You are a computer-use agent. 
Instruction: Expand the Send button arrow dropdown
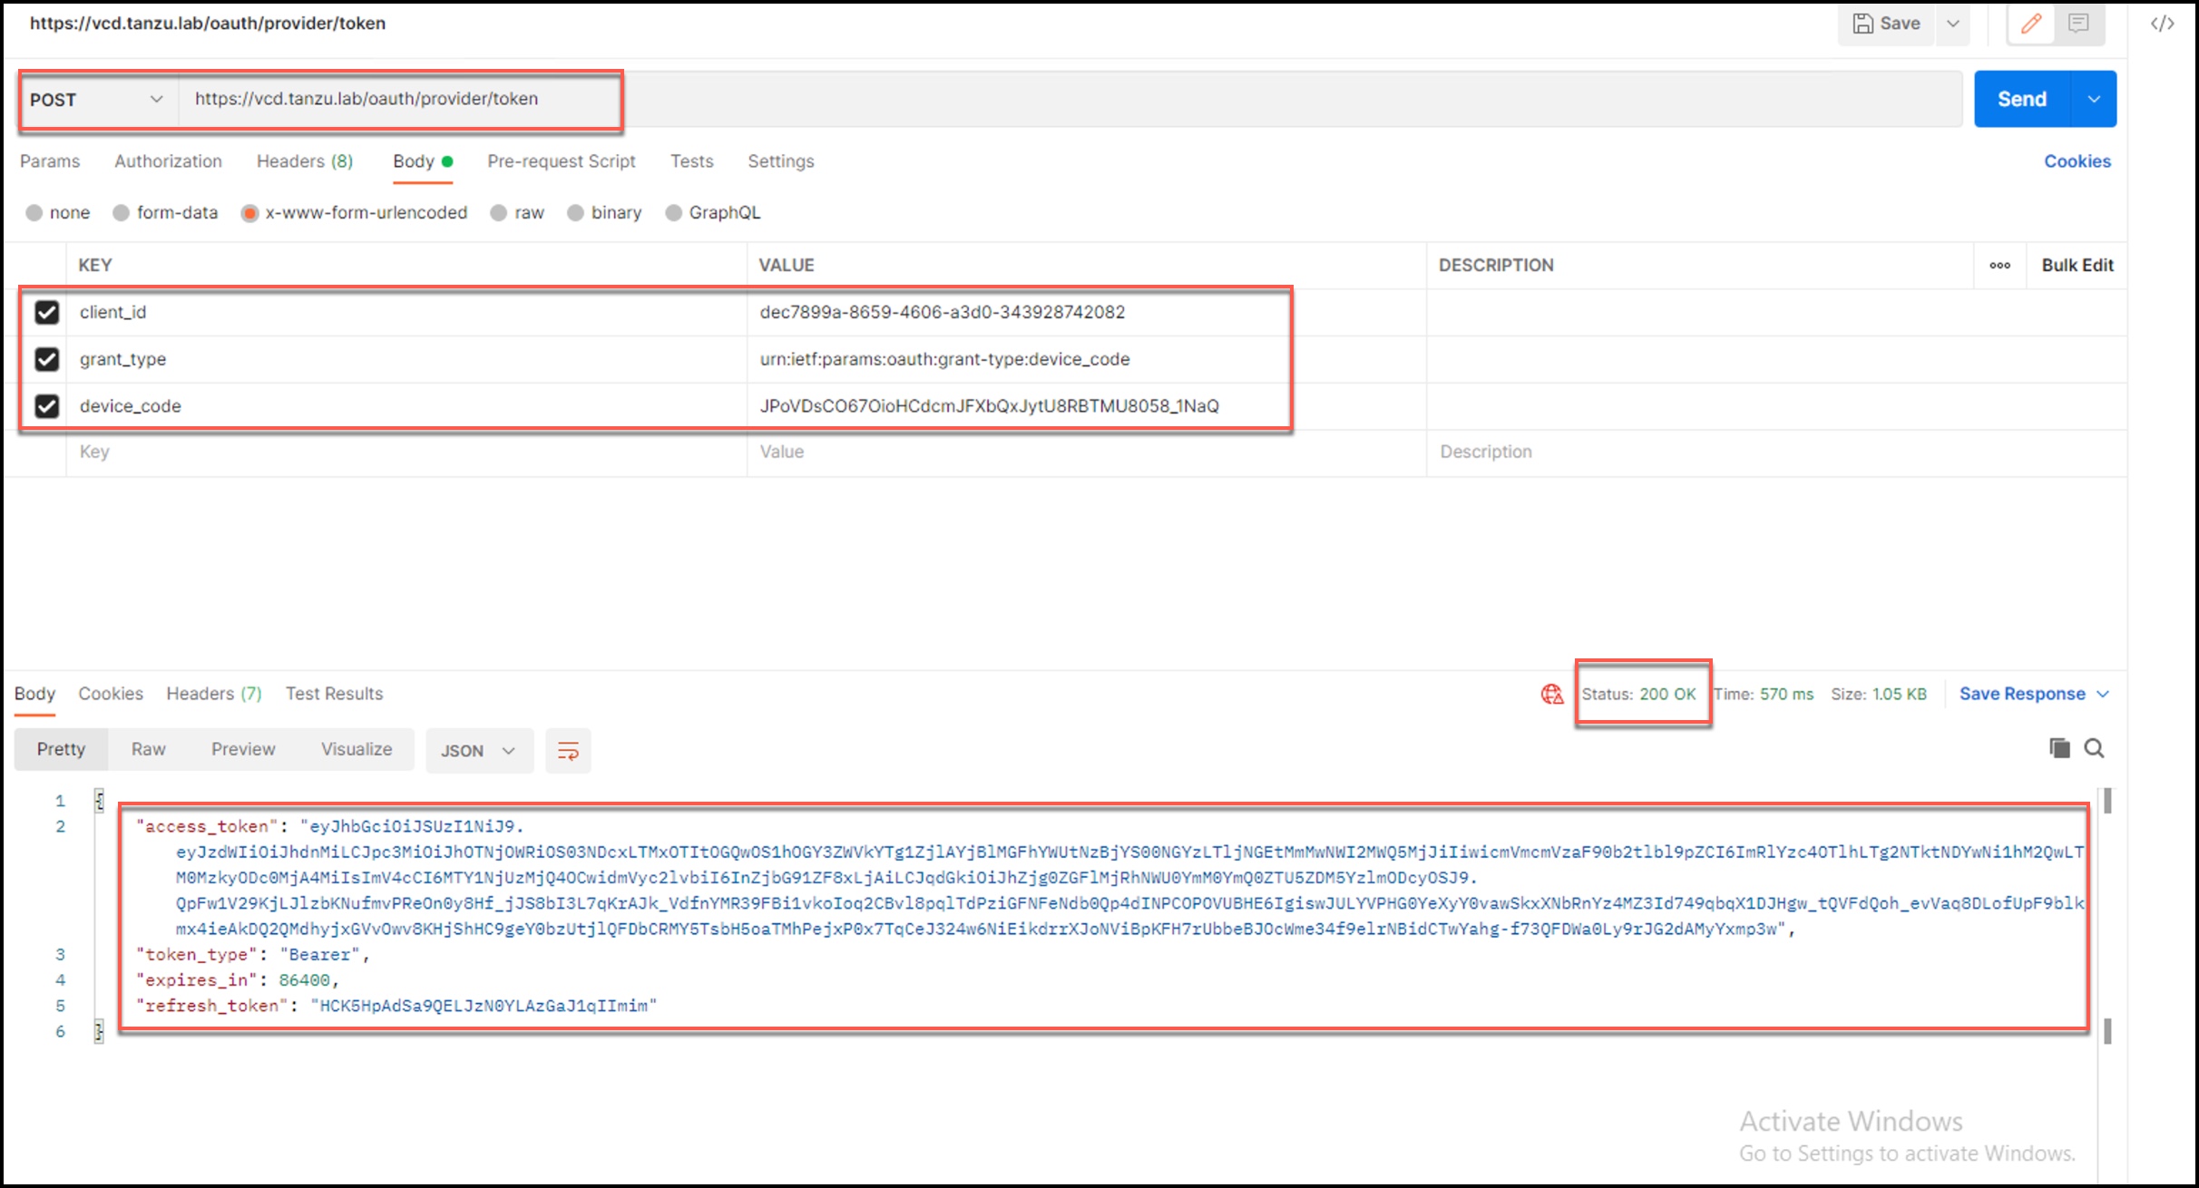2094,100
